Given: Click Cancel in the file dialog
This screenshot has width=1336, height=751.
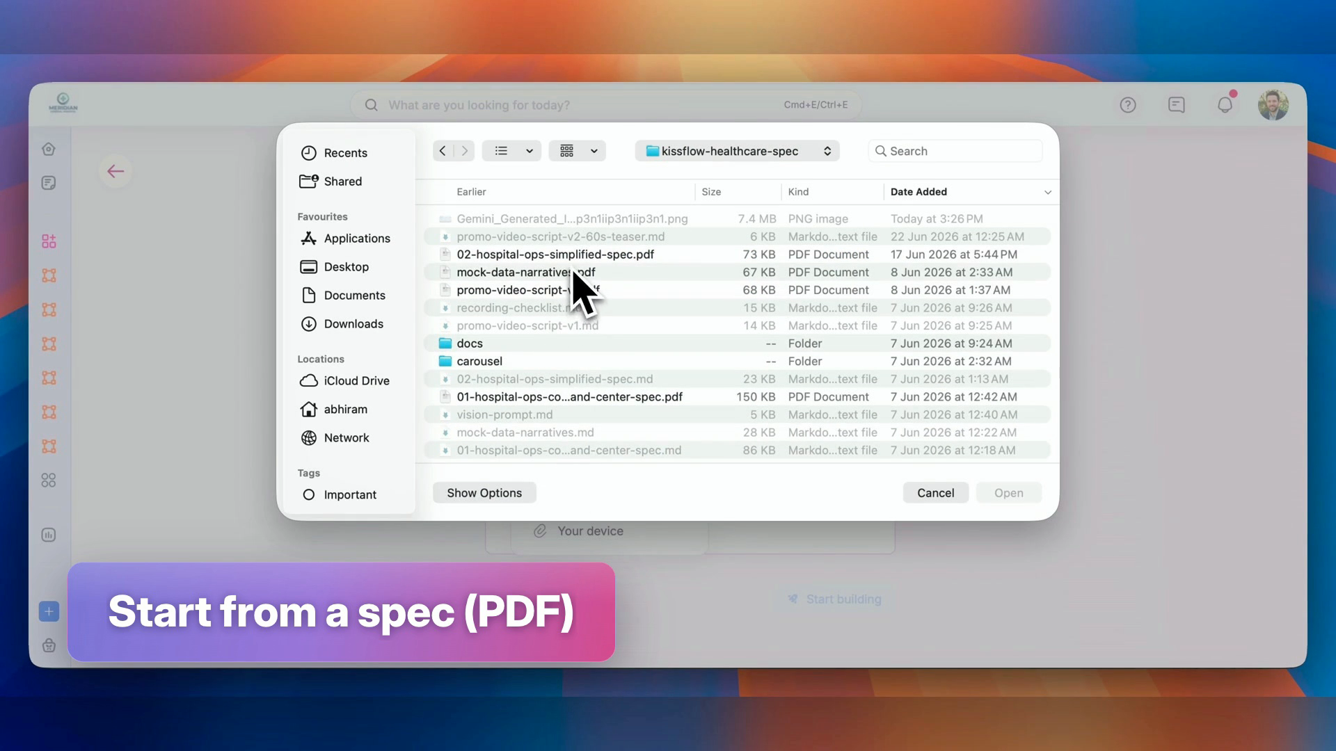Looking at the screenshot, I should 935,493.
